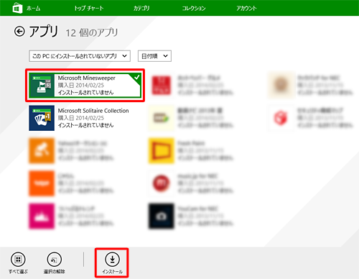
Task: Click the すべて選ぶ select-all icon
Action: (18, 260)
